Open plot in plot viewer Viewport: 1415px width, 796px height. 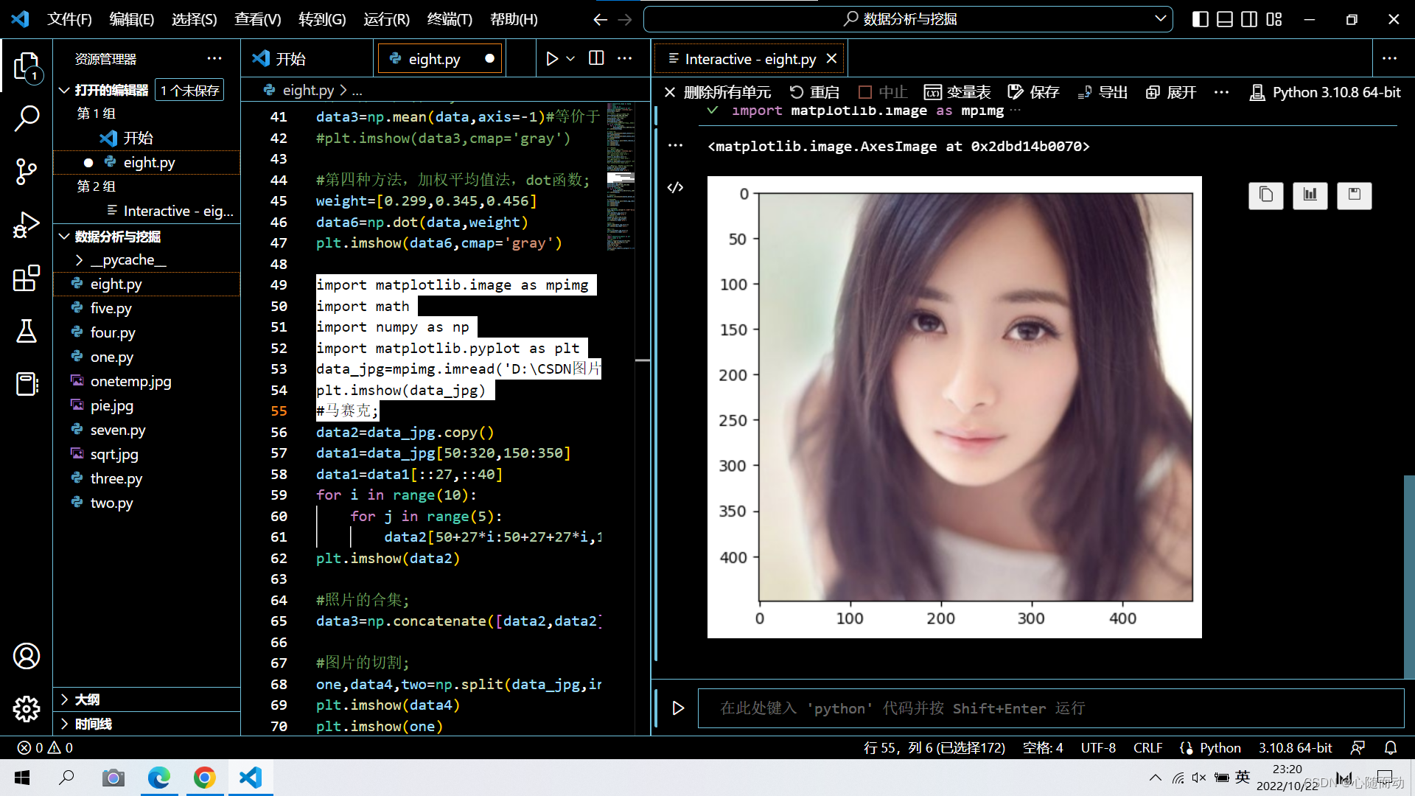(1310, 195)
